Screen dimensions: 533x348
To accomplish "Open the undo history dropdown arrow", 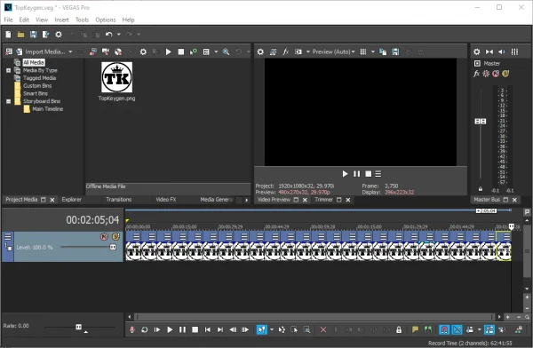I will [119, 35].
